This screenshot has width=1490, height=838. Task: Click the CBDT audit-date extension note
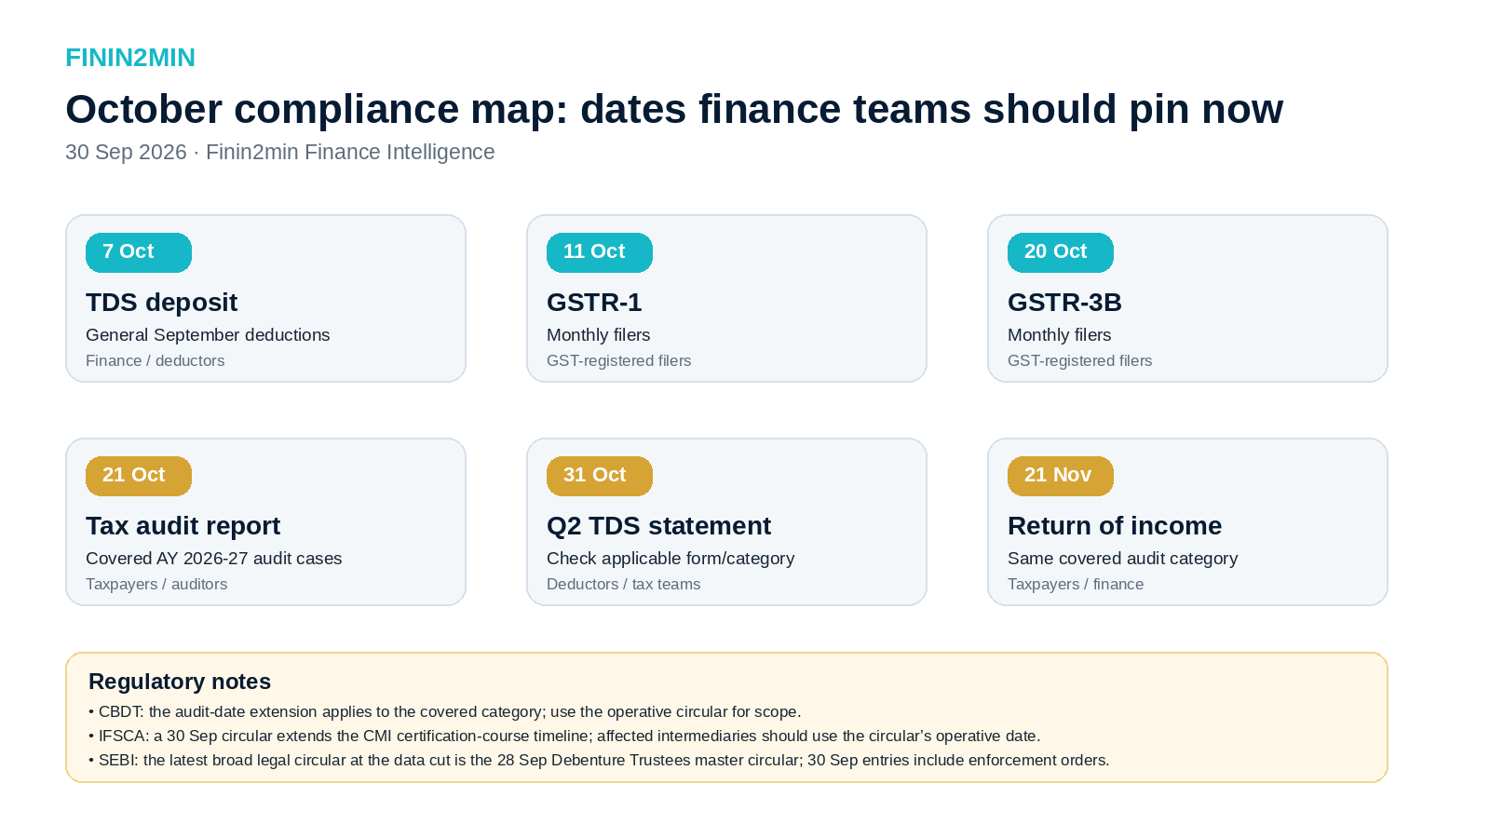pos(445,712)
